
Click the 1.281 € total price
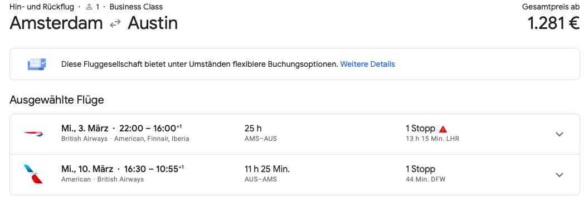(553, 23)
